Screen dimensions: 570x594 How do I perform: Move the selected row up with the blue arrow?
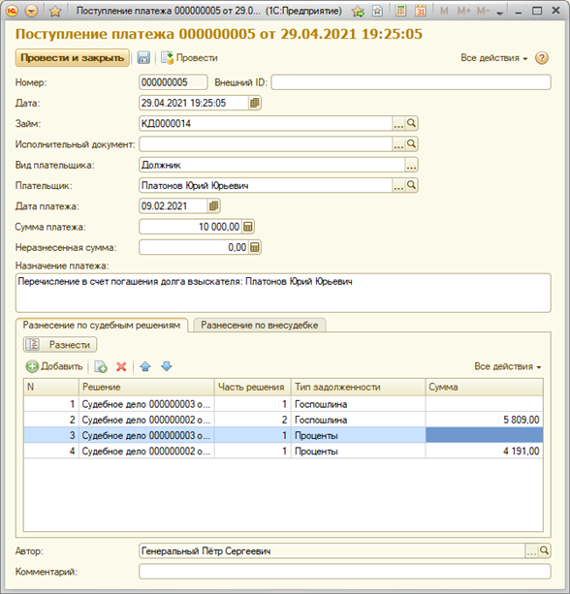145,366
